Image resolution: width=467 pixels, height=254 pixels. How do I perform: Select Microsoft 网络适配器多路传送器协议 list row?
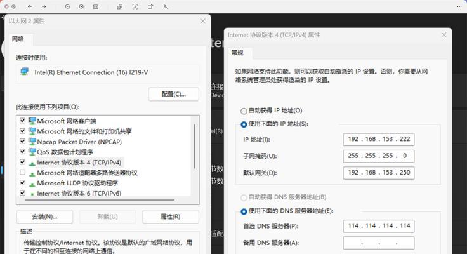tap(87, 173)
